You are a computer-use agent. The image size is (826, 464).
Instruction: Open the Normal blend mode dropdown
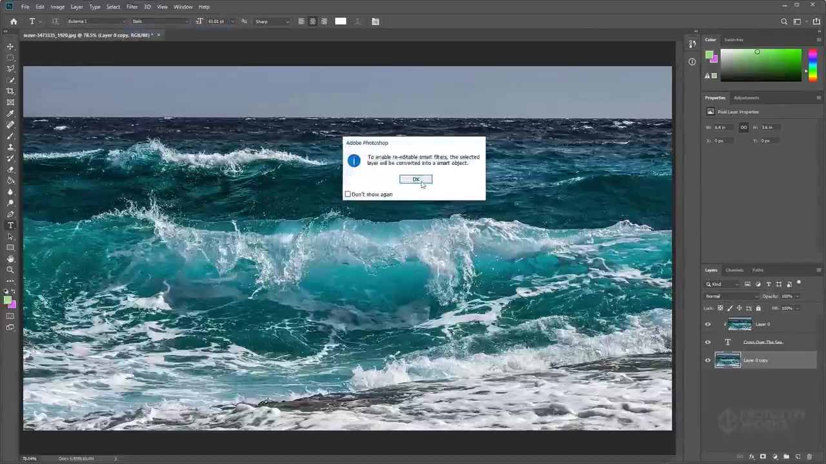pos(732,296)
